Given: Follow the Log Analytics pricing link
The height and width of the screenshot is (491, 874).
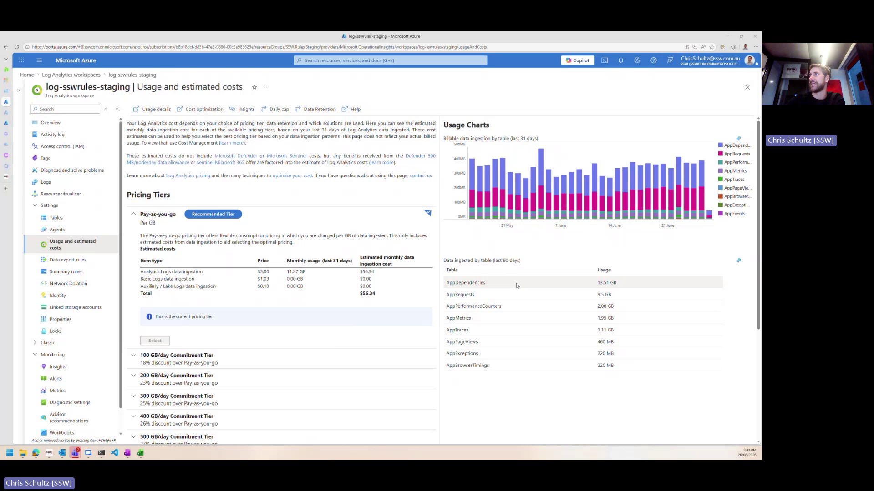Looking at the screenshot, I should (188, 175).
